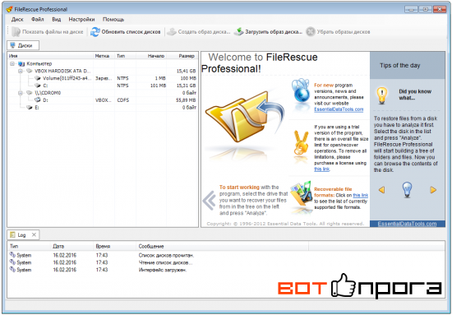The width and height of the screenshot is (452, 315).
Task: Click the log icon on Log tab
Action: [x=12, y=234]
